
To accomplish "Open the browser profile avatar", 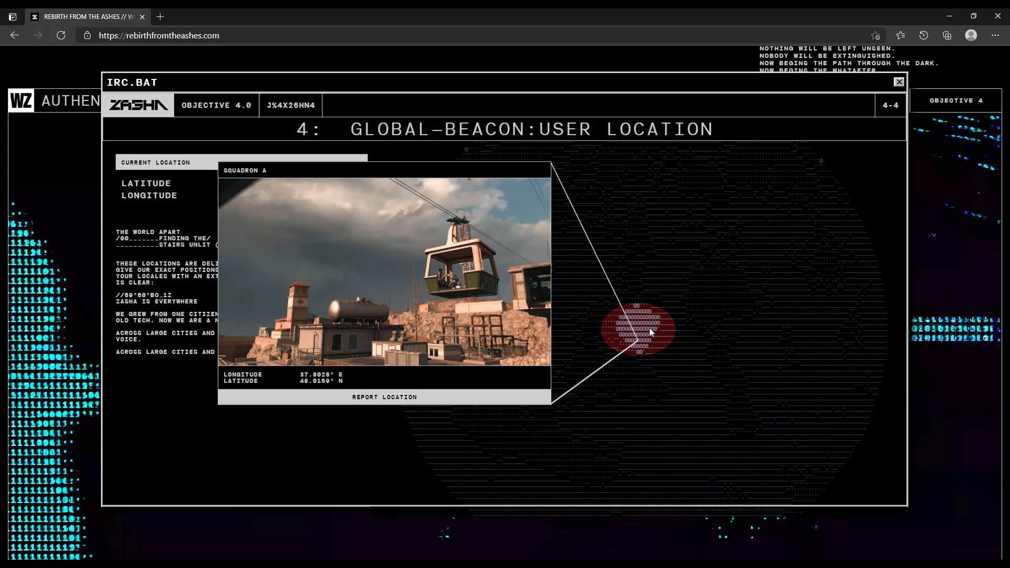I will click(x=971, y=35).
